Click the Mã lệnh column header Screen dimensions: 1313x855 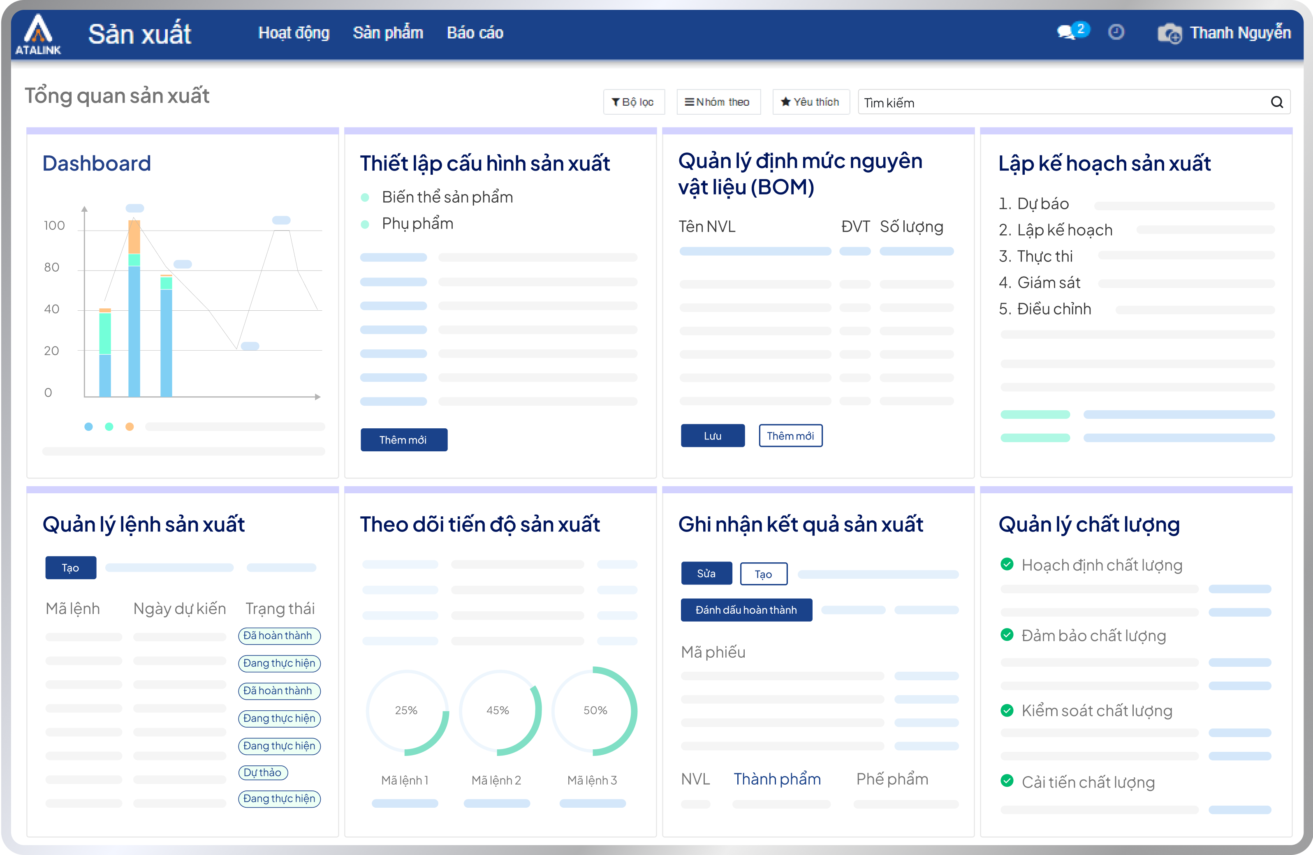[x=73, y=608]
